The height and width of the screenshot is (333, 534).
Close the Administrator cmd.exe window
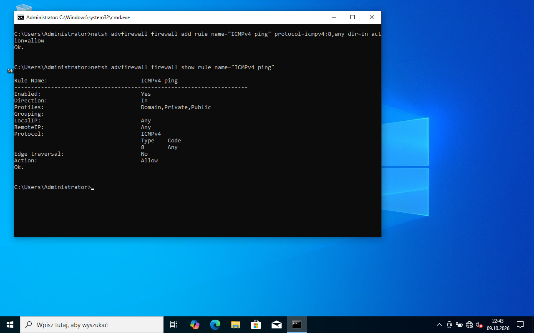372,17
